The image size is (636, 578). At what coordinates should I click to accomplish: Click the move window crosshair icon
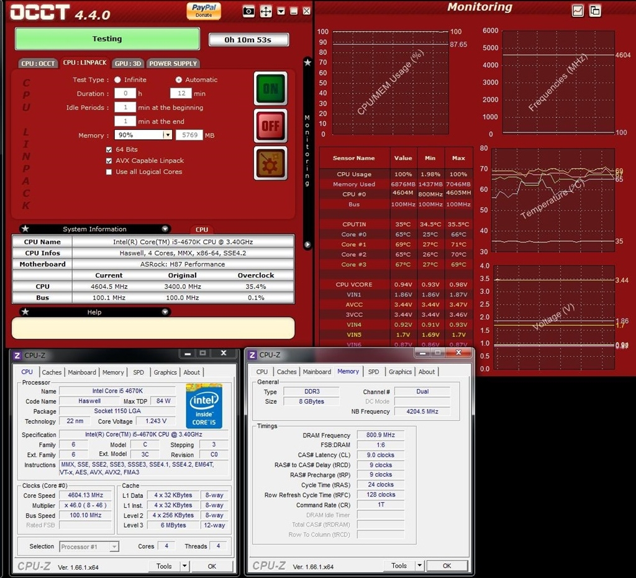(x=266, y=11)
